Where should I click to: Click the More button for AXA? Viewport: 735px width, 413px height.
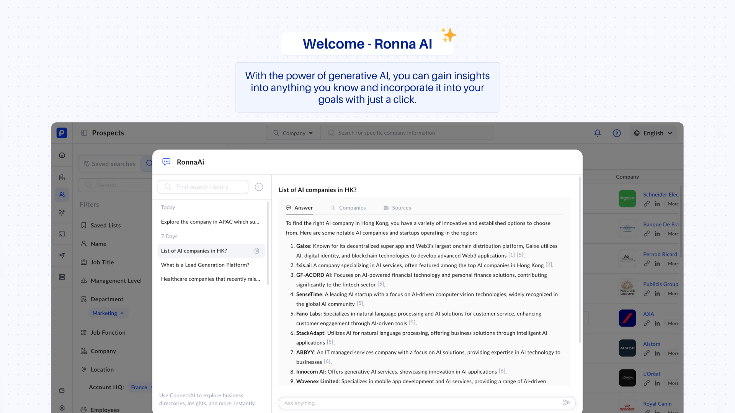point(673,324)
